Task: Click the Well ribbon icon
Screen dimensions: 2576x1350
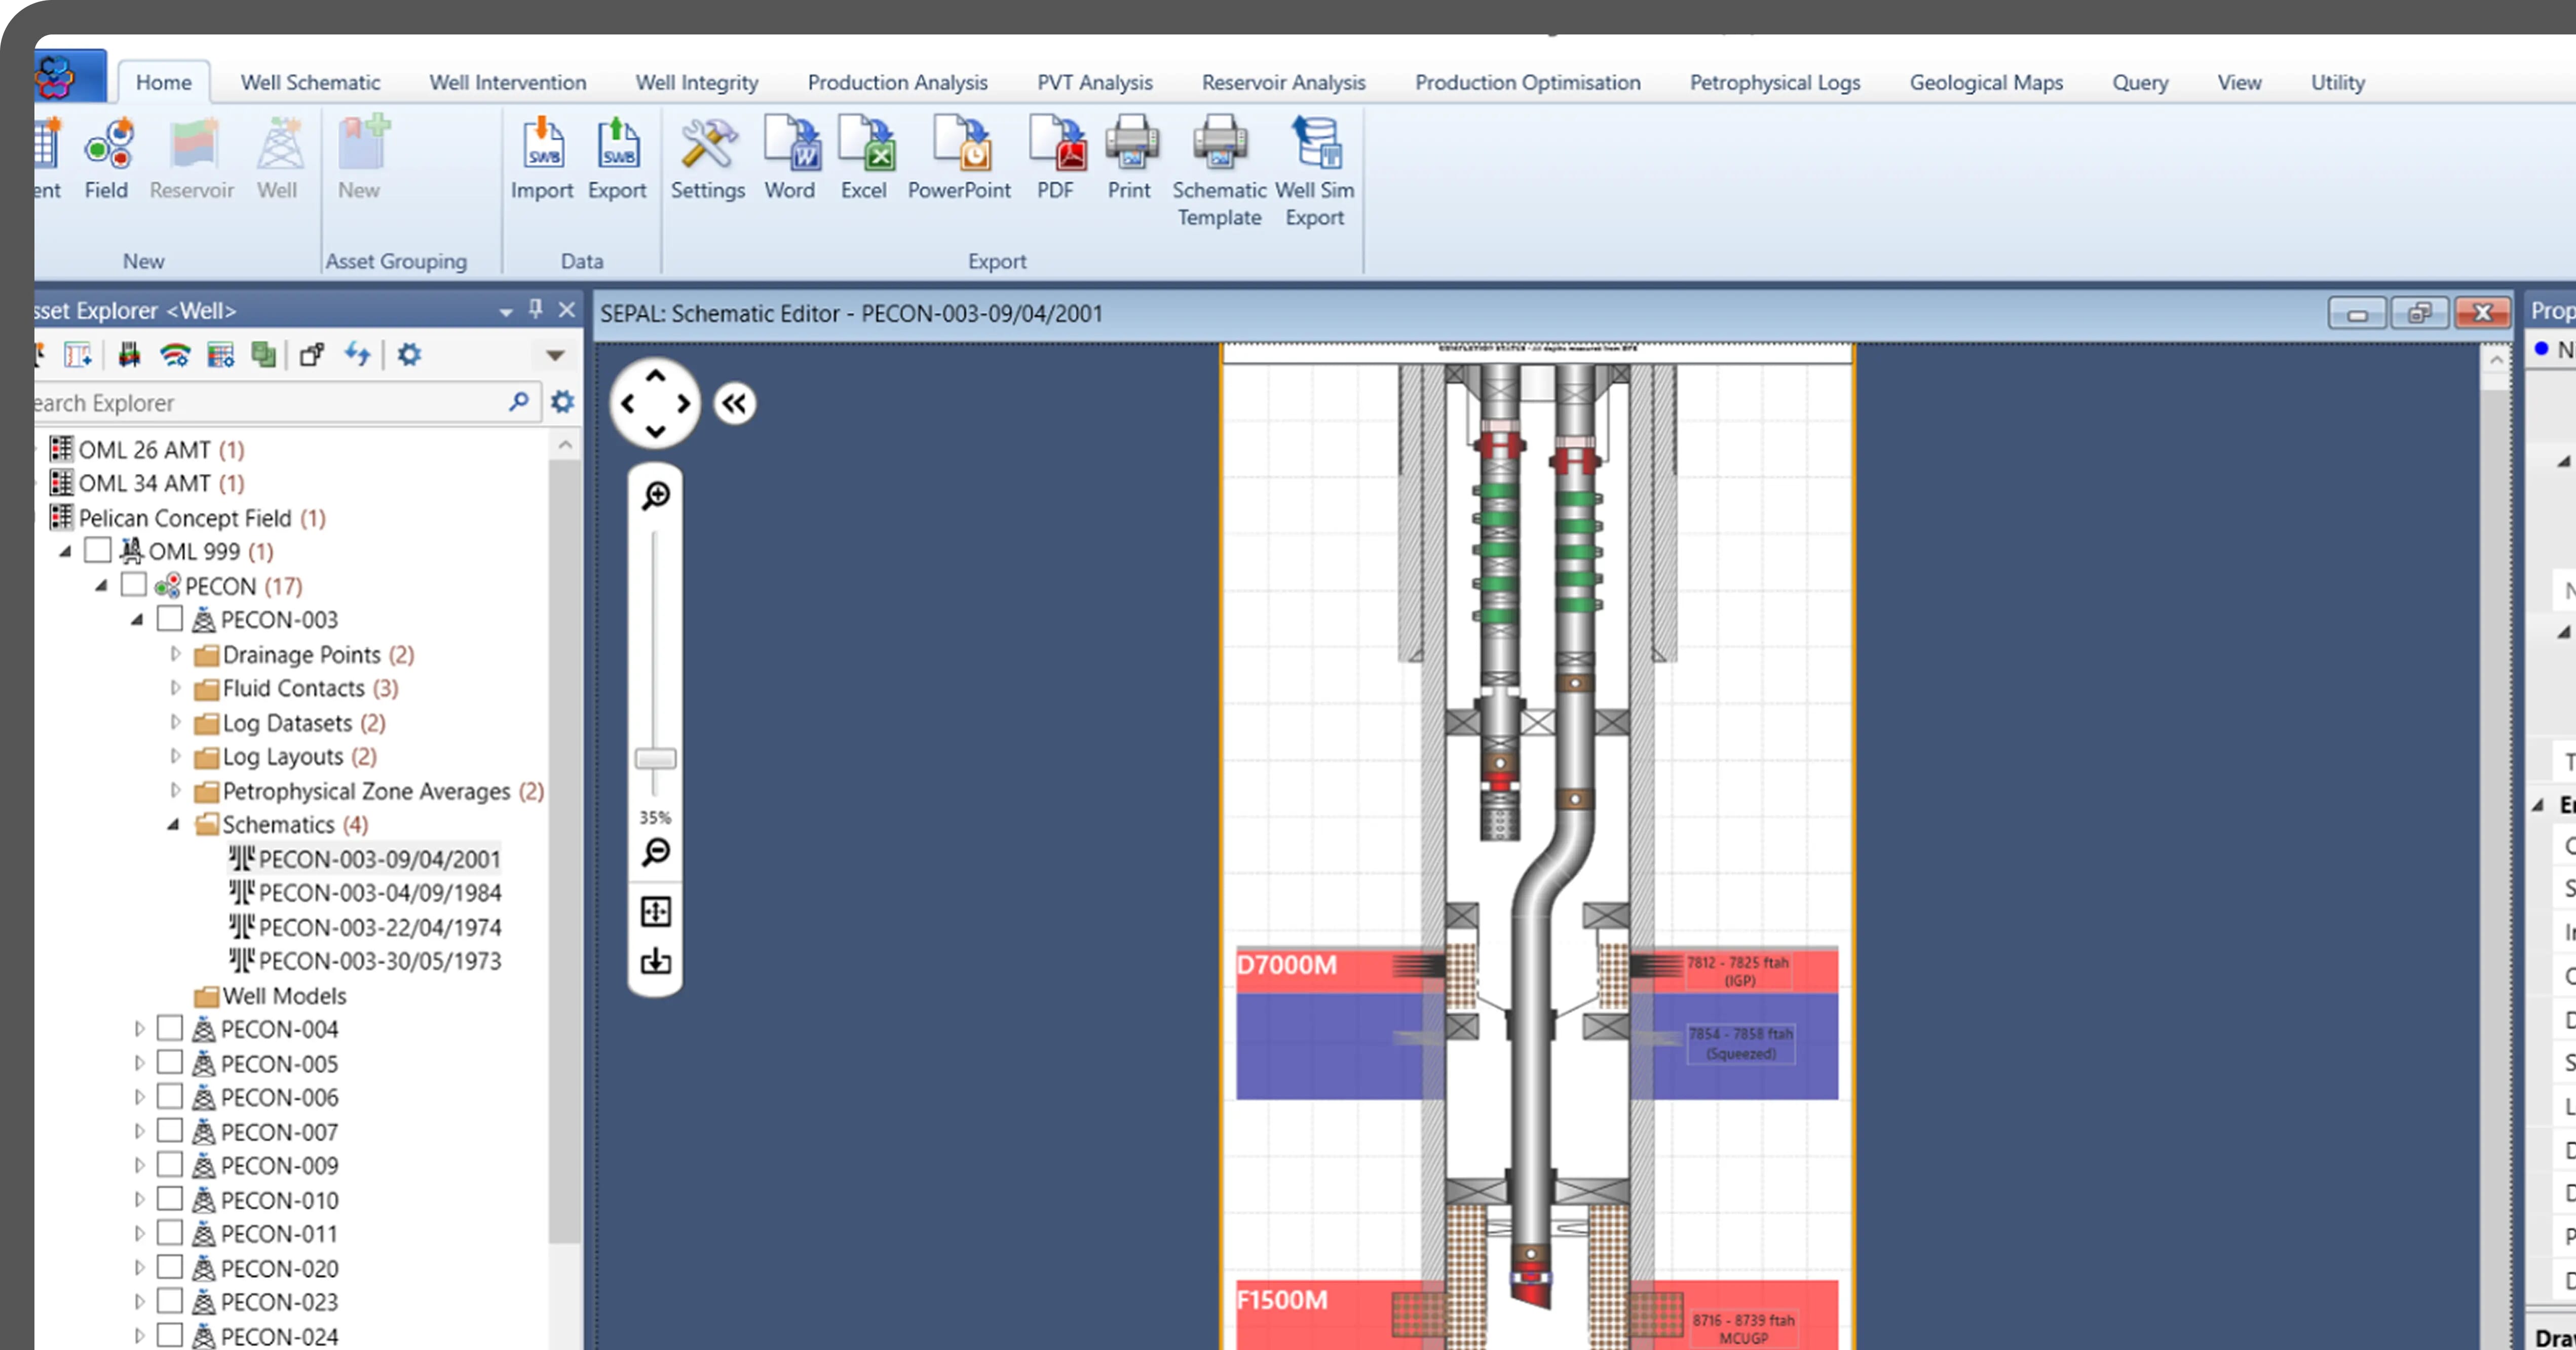Action: [278, 159]
